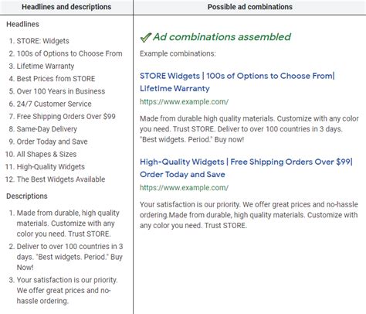Screen dimensions: 366x314
Task: Select headline 1 STORE: Widgets
Action: [42, 41]
